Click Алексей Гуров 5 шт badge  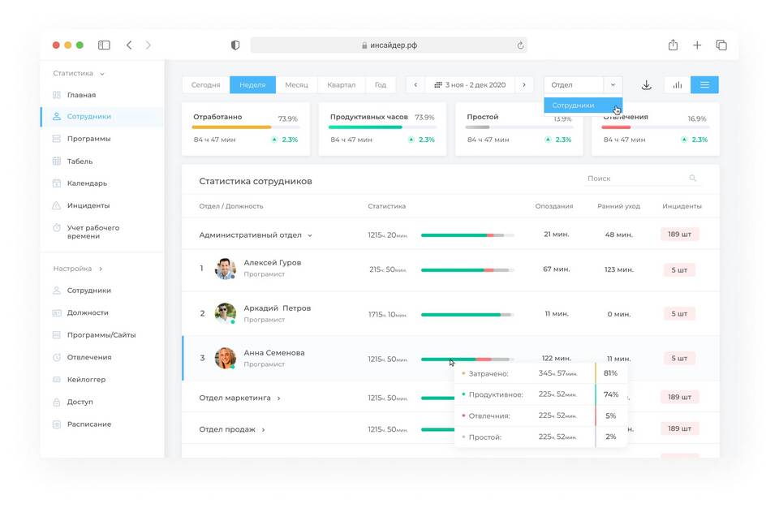click(x=680, y=270)
